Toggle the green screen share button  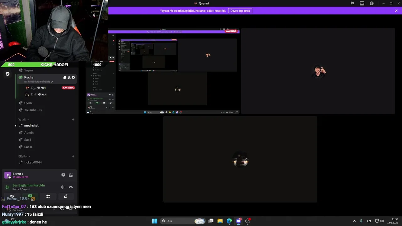click(30, 196)
